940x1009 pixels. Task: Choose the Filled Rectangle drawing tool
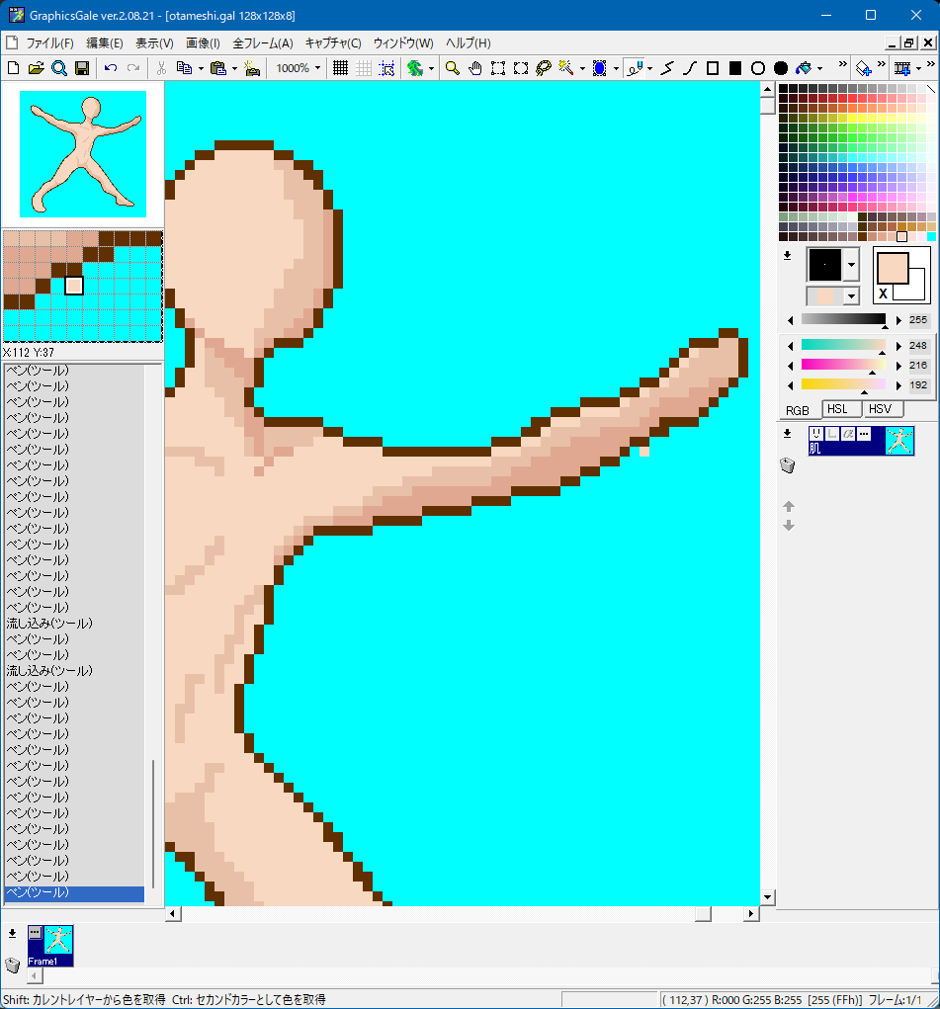pyautogui.click(x=734, y=68)
